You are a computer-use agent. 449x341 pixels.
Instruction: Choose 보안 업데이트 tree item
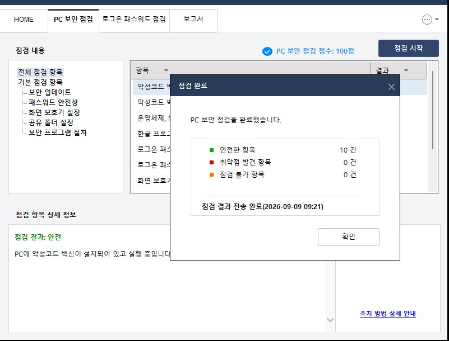click(x=50, y=92)
